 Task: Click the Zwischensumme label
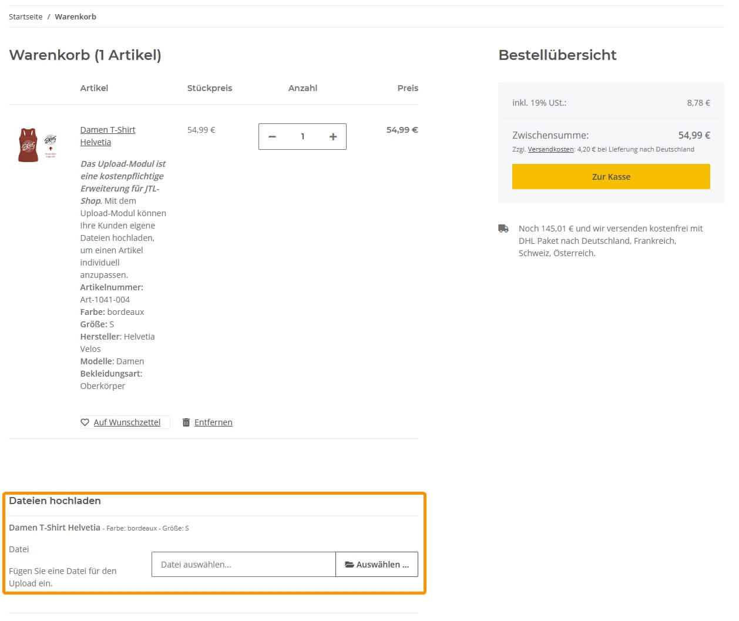tap(550, 135)
